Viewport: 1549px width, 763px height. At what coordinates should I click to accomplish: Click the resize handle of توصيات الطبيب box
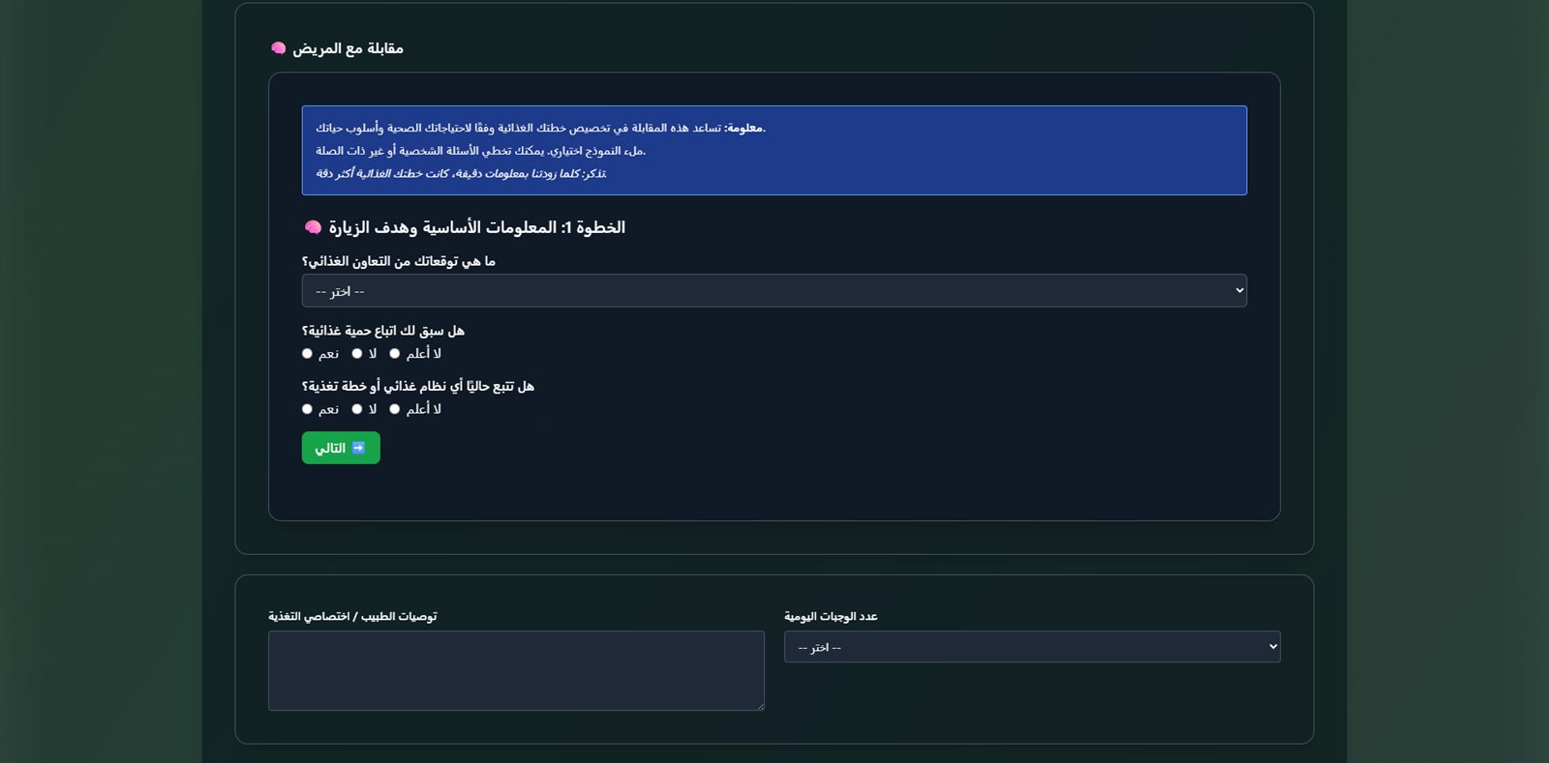pos(760,706)
